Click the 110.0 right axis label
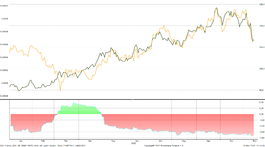The image size is (265, 147). (x=262, y=26)
